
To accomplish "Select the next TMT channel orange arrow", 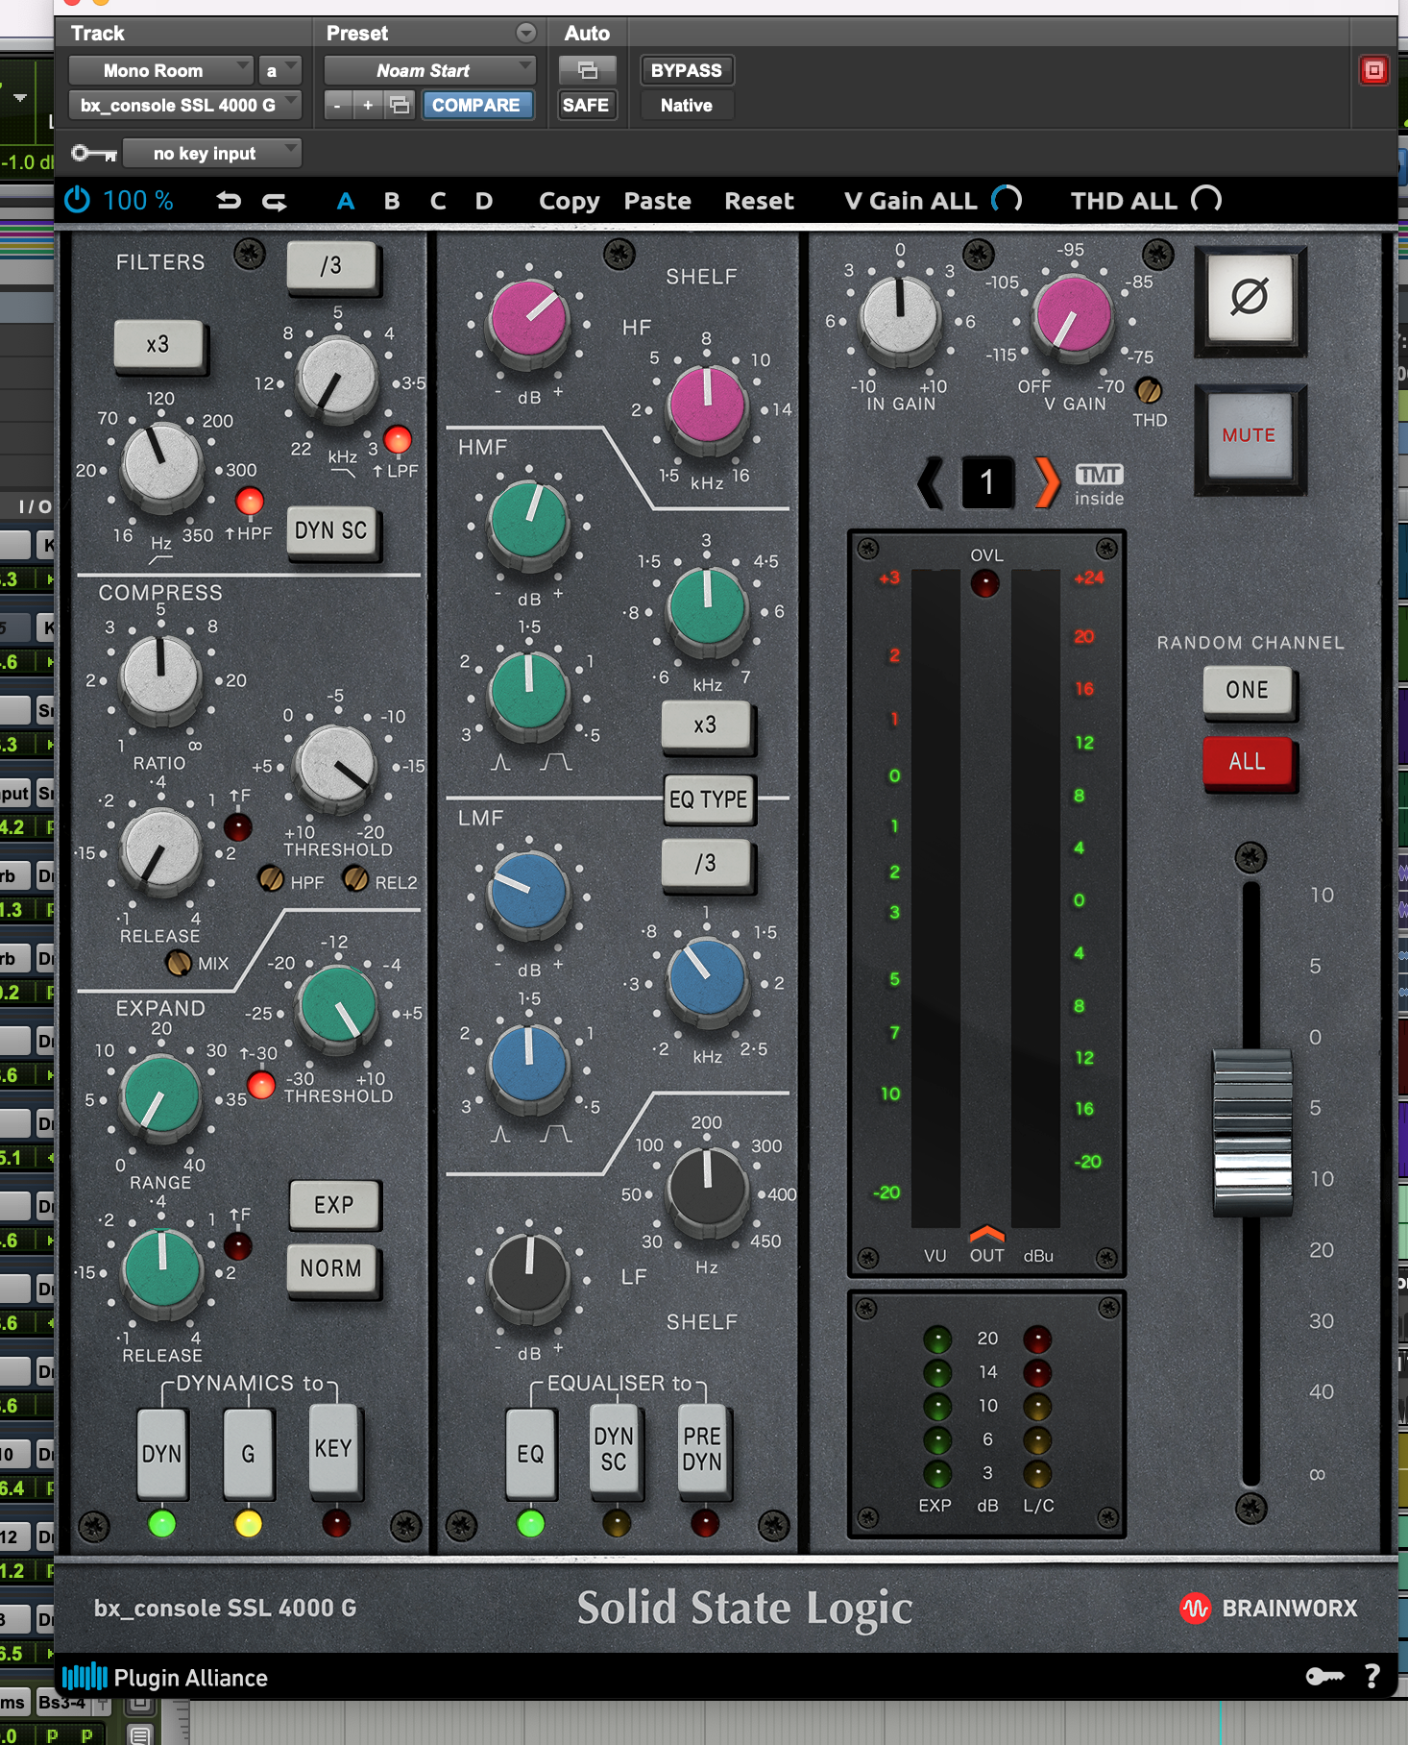I will click(1047, 481).
